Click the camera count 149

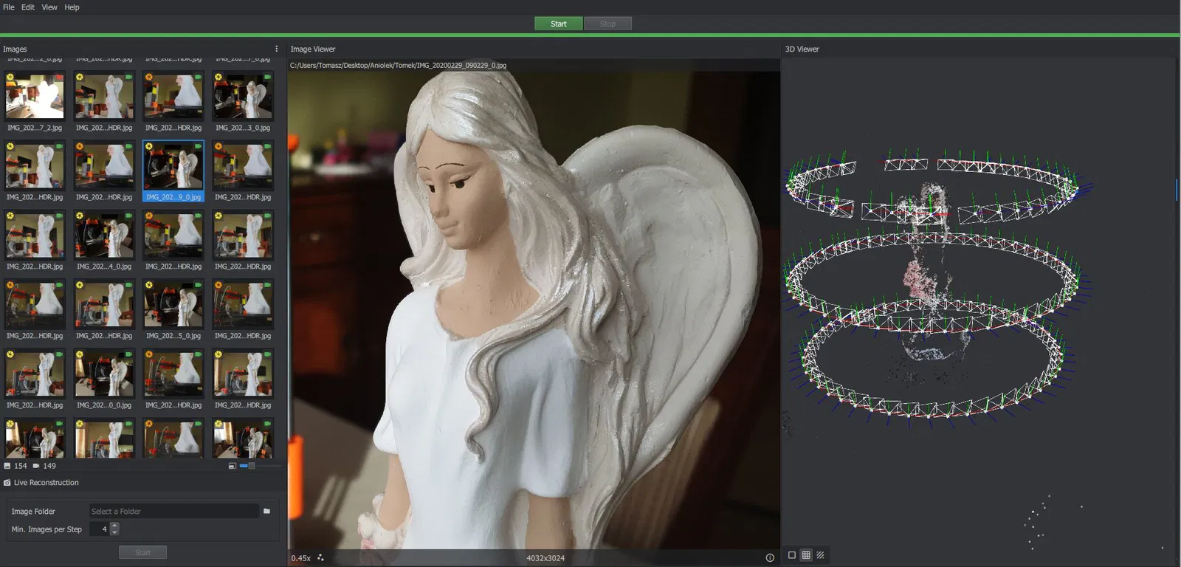click(49, 466)
